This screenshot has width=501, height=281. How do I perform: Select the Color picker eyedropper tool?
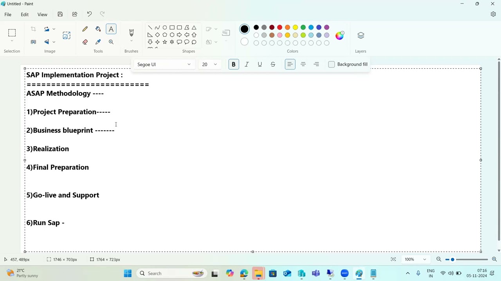coord(98,42)
